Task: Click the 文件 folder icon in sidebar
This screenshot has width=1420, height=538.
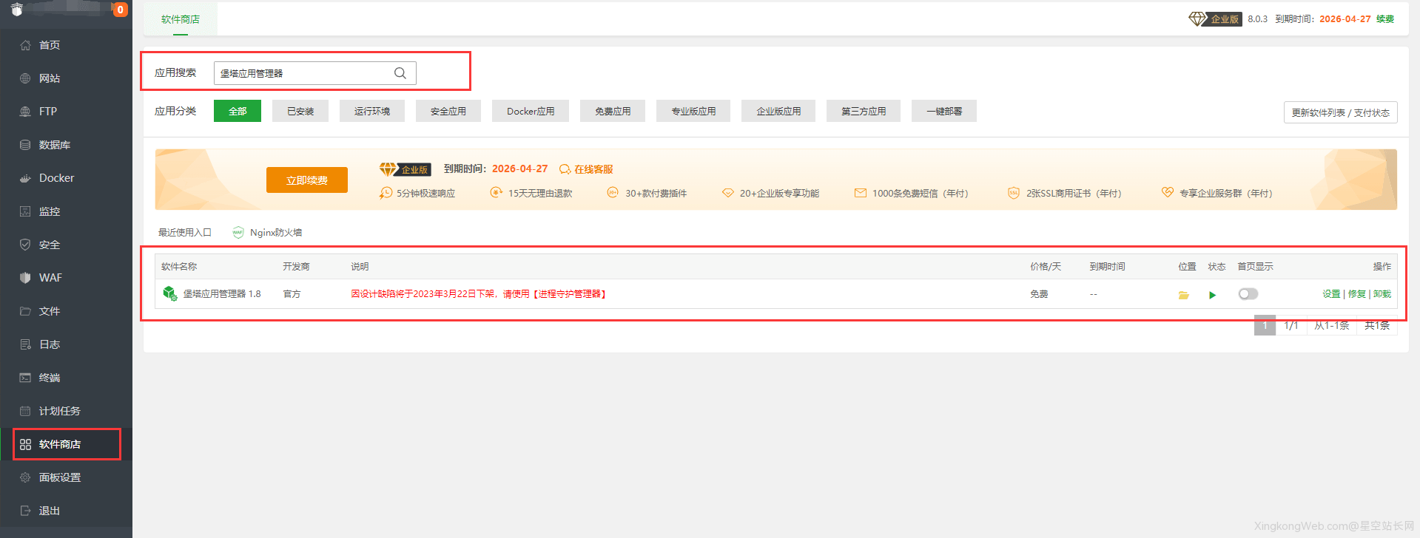Action: click(25, 311)
